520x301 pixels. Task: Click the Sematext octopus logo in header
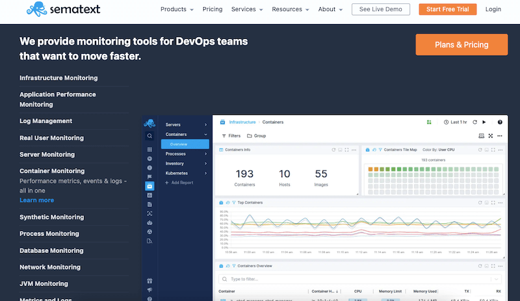pyautogui.click(x=37, y=9)
